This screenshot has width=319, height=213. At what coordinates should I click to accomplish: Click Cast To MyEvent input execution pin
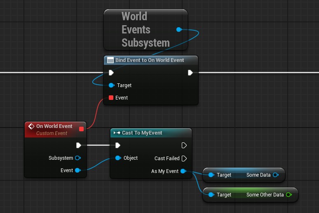[x=117, y=145]
